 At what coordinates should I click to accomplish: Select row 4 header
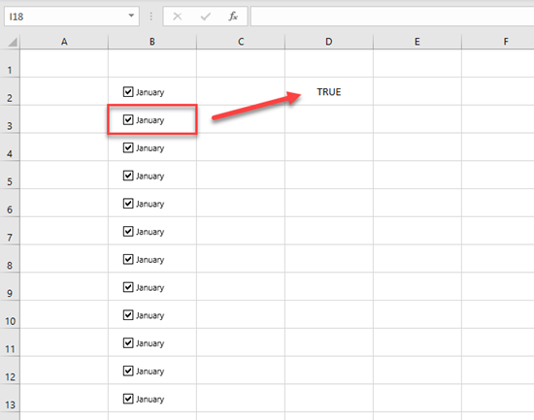(x=10, y=147)
